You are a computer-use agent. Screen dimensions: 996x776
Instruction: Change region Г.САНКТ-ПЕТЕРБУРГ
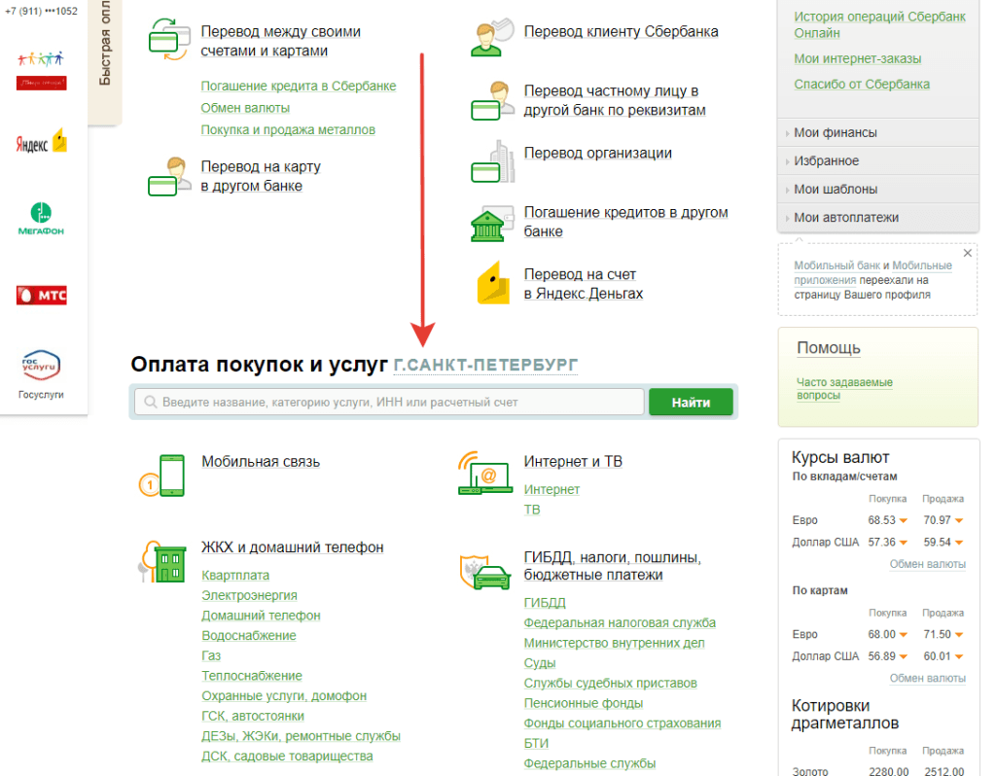(485, 365)
